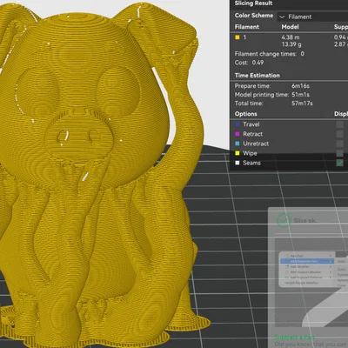Select 'Total time:' label text
The image size is (348, 348).
pyautogui.click(x=249, y=104)
